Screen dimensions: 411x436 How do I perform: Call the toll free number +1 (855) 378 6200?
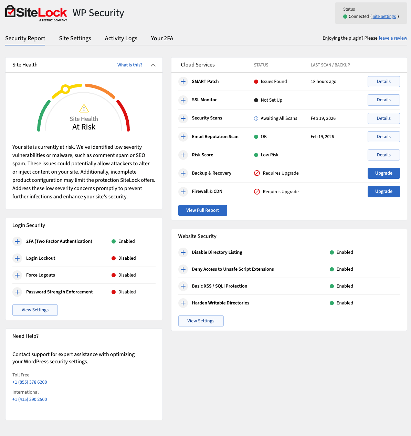(x=30, y=382)
